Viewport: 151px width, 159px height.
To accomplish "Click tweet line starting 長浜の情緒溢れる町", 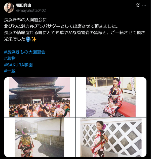I will click(x=74, y=33).
